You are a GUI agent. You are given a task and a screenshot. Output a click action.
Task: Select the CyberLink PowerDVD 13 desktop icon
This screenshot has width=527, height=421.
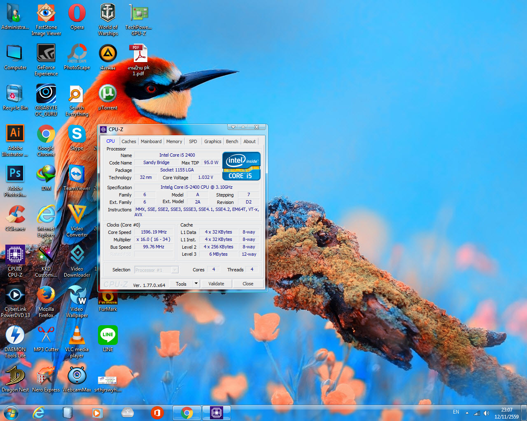coord(15,301)
